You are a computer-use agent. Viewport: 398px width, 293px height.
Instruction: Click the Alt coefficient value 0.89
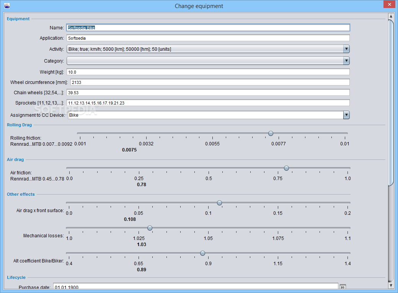pos(141,269)
